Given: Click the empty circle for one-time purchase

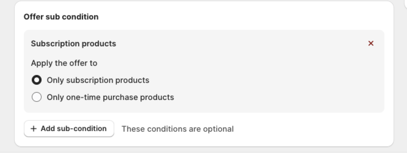Looking at the screenshot, I should (x=37, y=98).
